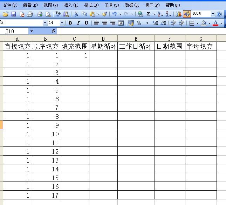Open the 编辑(E) menu
This screenshot has height=205, width=226.
[30, 5]
